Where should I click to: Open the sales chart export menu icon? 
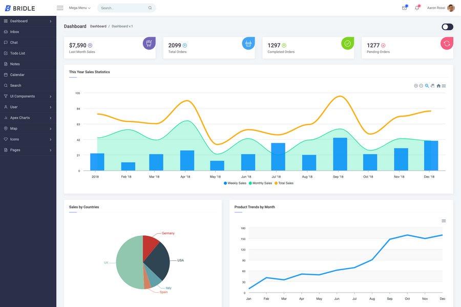443,84
